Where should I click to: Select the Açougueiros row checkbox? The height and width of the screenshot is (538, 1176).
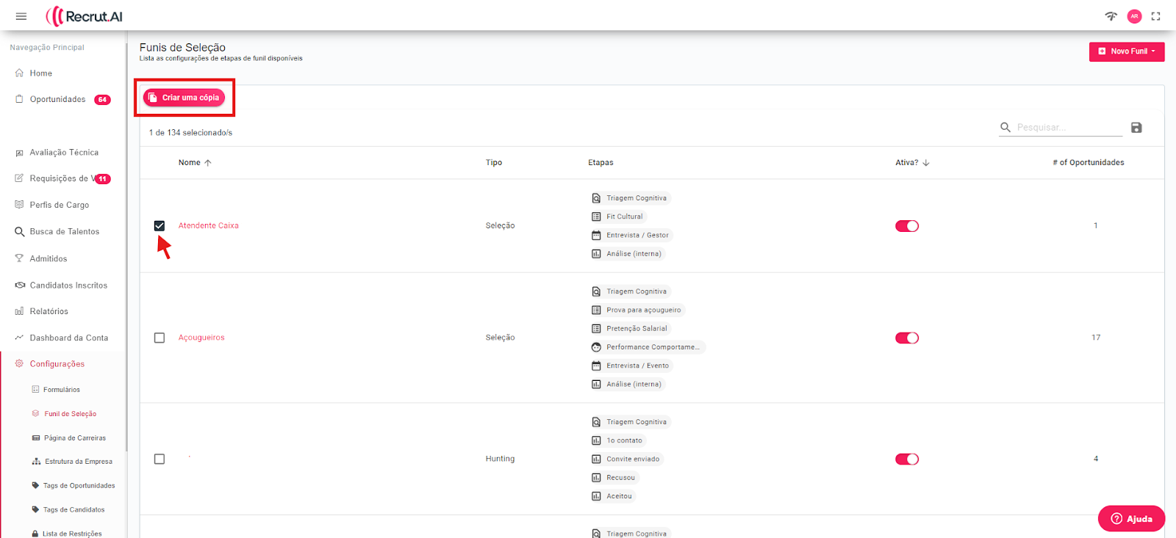pos(159,338)
